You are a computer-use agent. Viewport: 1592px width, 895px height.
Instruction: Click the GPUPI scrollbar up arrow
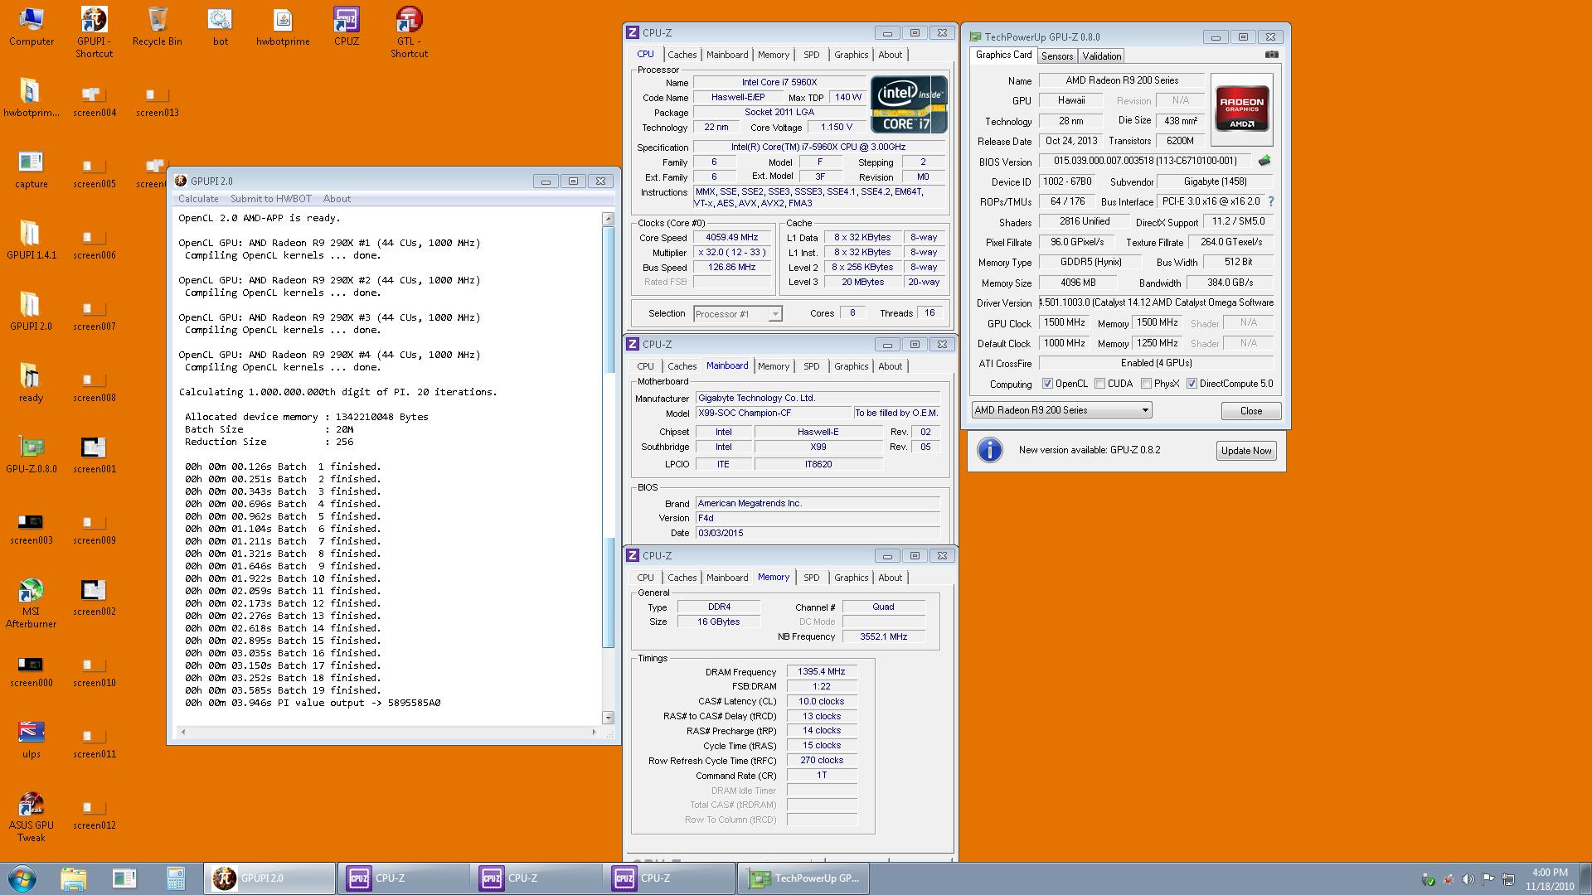pyautogui.click(x=608, y=219)
